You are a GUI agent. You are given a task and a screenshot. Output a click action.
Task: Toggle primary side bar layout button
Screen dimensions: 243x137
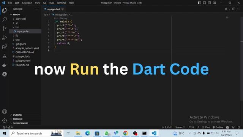pos(199,3)
